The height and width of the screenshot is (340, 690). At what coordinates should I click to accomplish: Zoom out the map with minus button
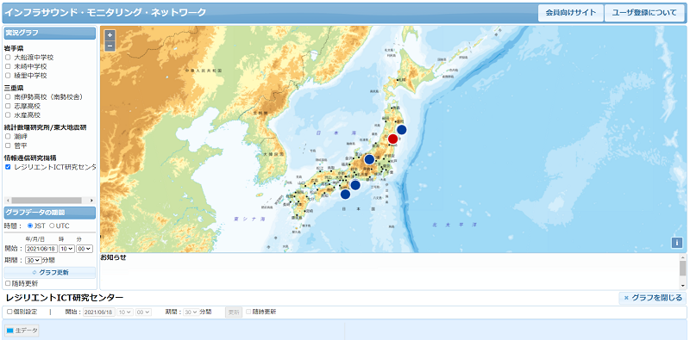[x=110, y=46]
